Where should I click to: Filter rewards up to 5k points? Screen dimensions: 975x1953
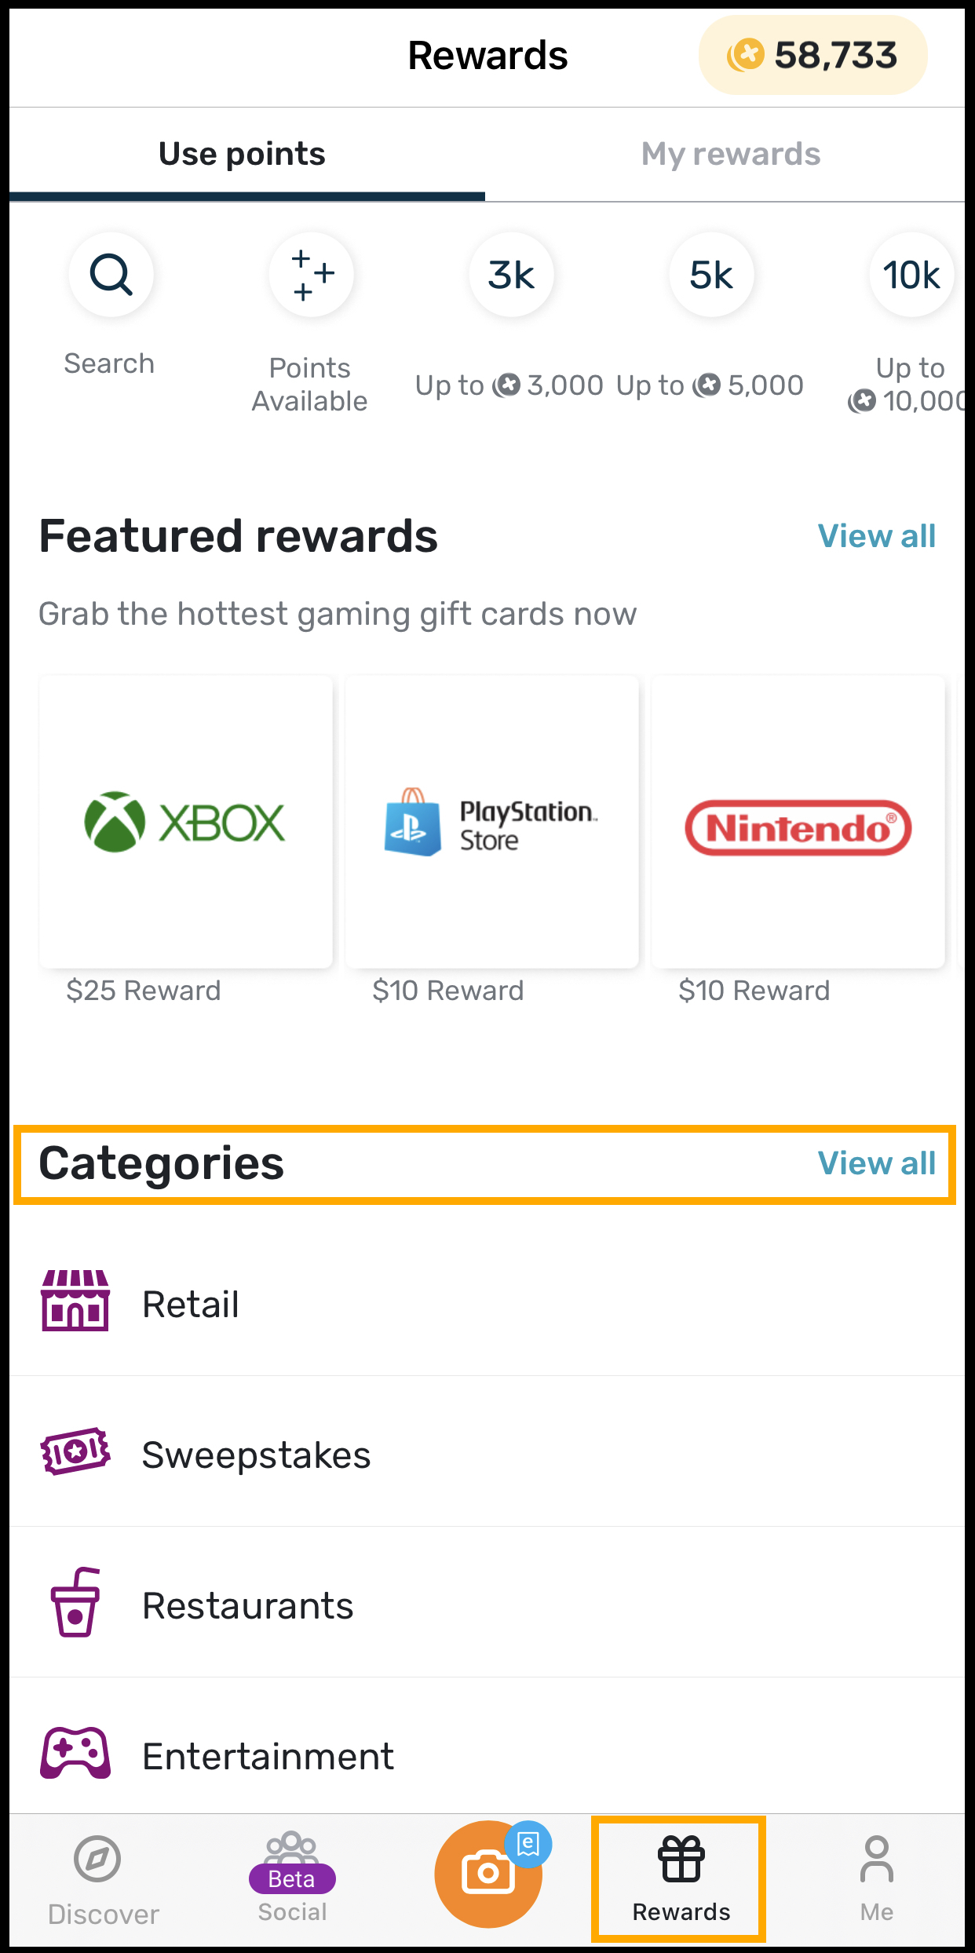point(711,275)
